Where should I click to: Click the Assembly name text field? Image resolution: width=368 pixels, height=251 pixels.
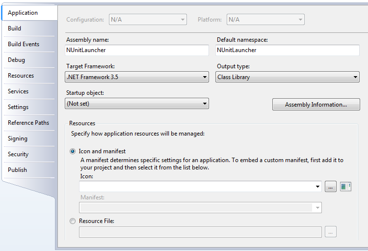coord(137,50)
